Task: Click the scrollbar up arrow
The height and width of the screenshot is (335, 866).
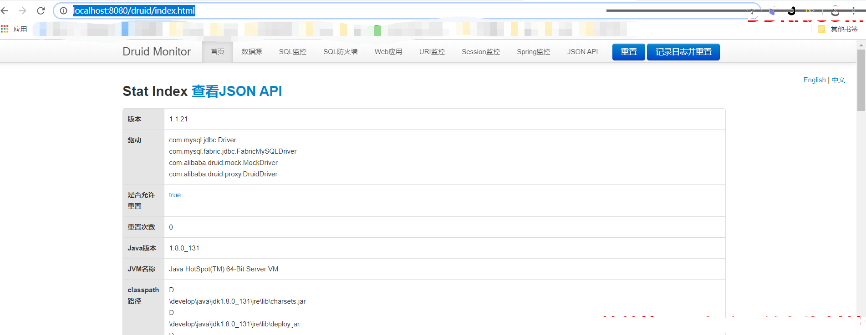Action: [861, 45]
